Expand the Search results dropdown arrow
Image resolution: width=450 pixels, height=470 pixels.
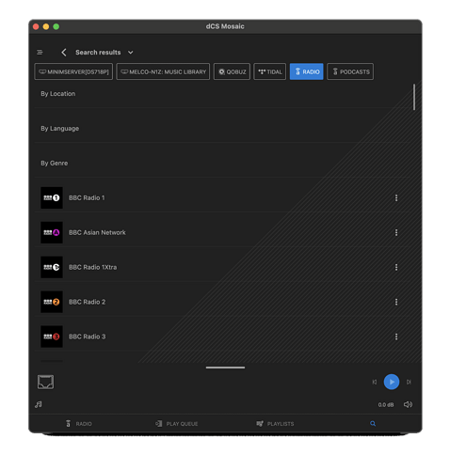[131, 53]
